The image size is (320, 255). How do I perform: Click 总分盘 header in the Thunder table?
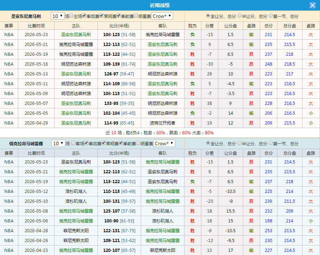point(290,153)
